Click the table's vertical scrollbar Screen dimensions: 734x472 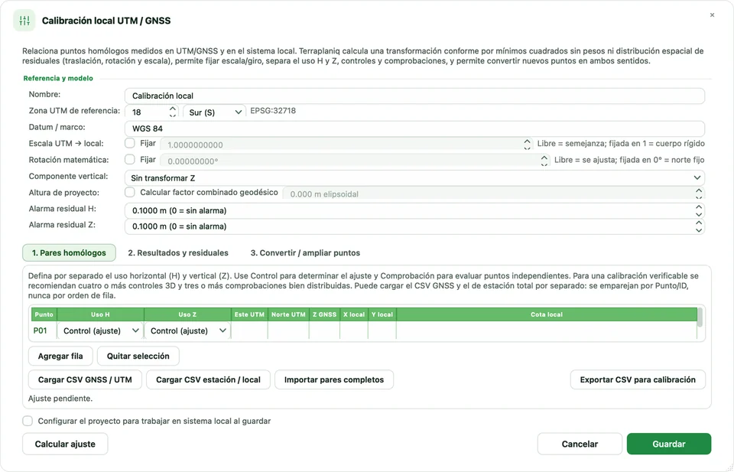point(700,317)
